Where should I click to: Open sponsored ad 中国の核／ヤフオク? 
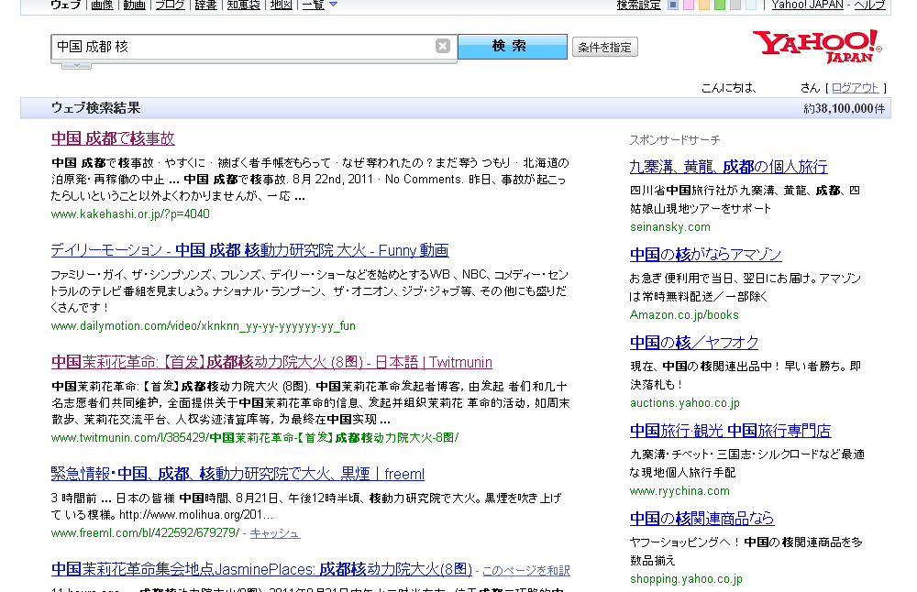[x=694, y=343]
